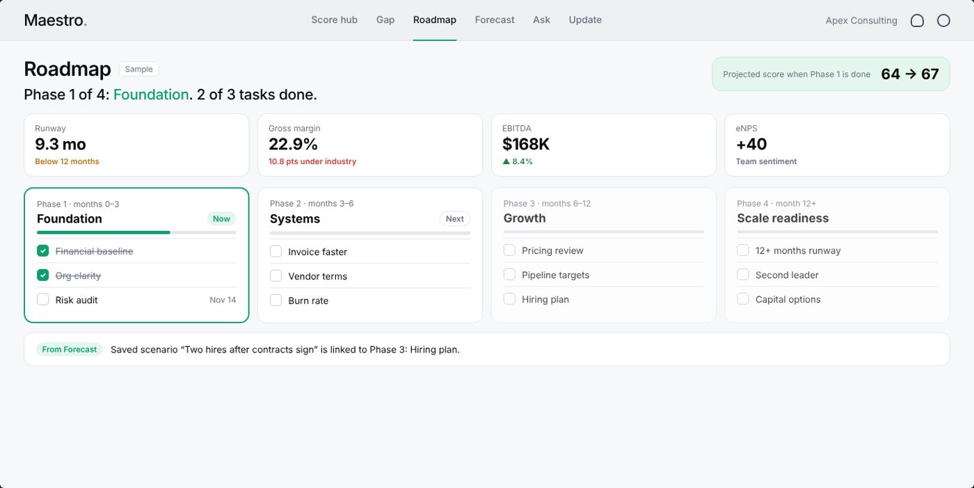Click "10.8 pts under industry" text
The image size is (974, 488).
[312, 161]
